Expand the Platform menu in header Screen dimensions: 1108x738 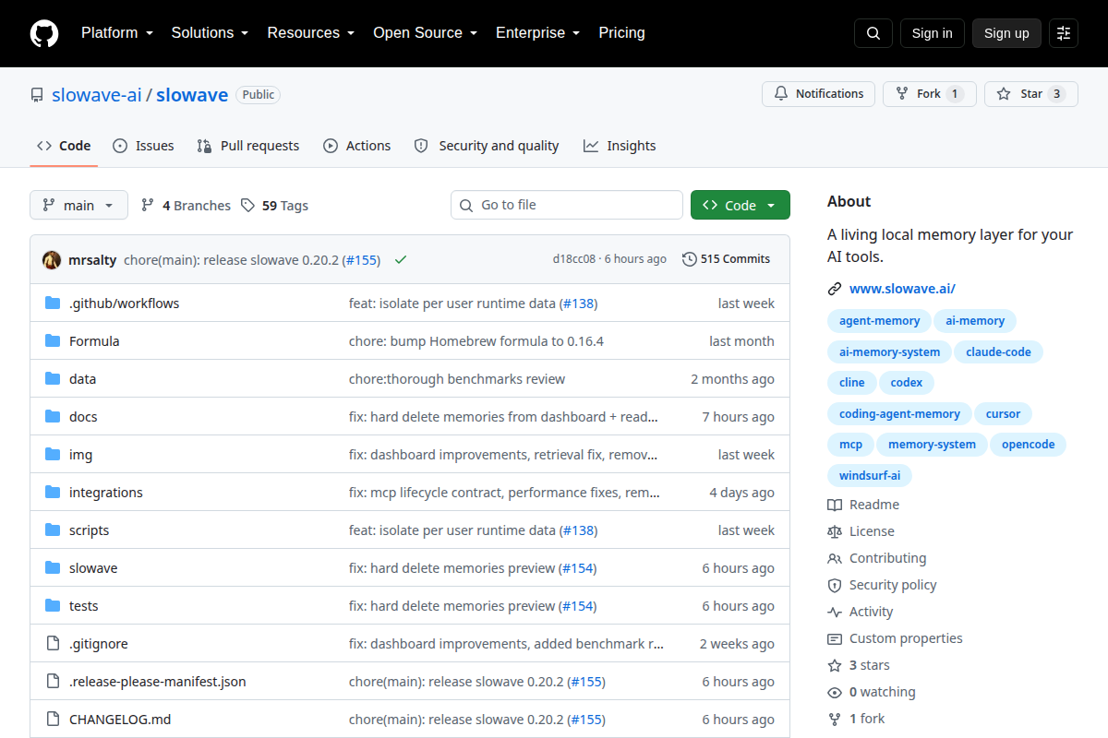pyautogui.click(x=116, y=33)
